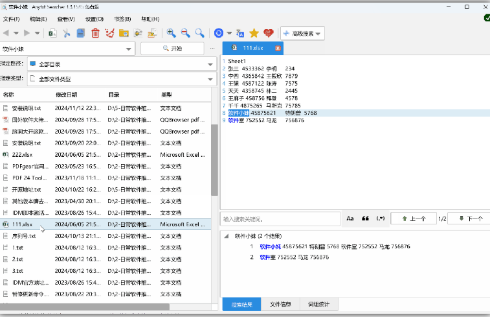
Task: Open the 编辑(E) menu
Action: coord(38,19)
